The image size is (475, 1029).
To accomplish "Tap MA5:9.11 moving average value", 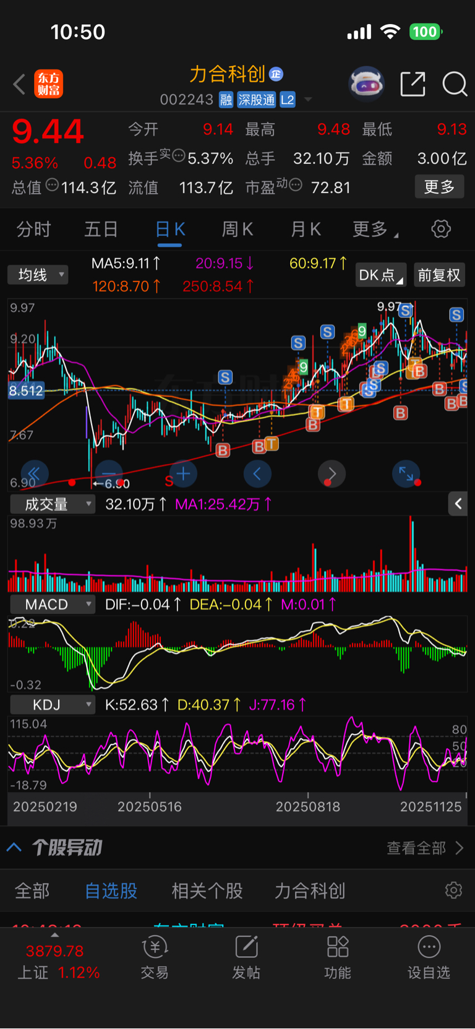I will [x=126, y=264].
